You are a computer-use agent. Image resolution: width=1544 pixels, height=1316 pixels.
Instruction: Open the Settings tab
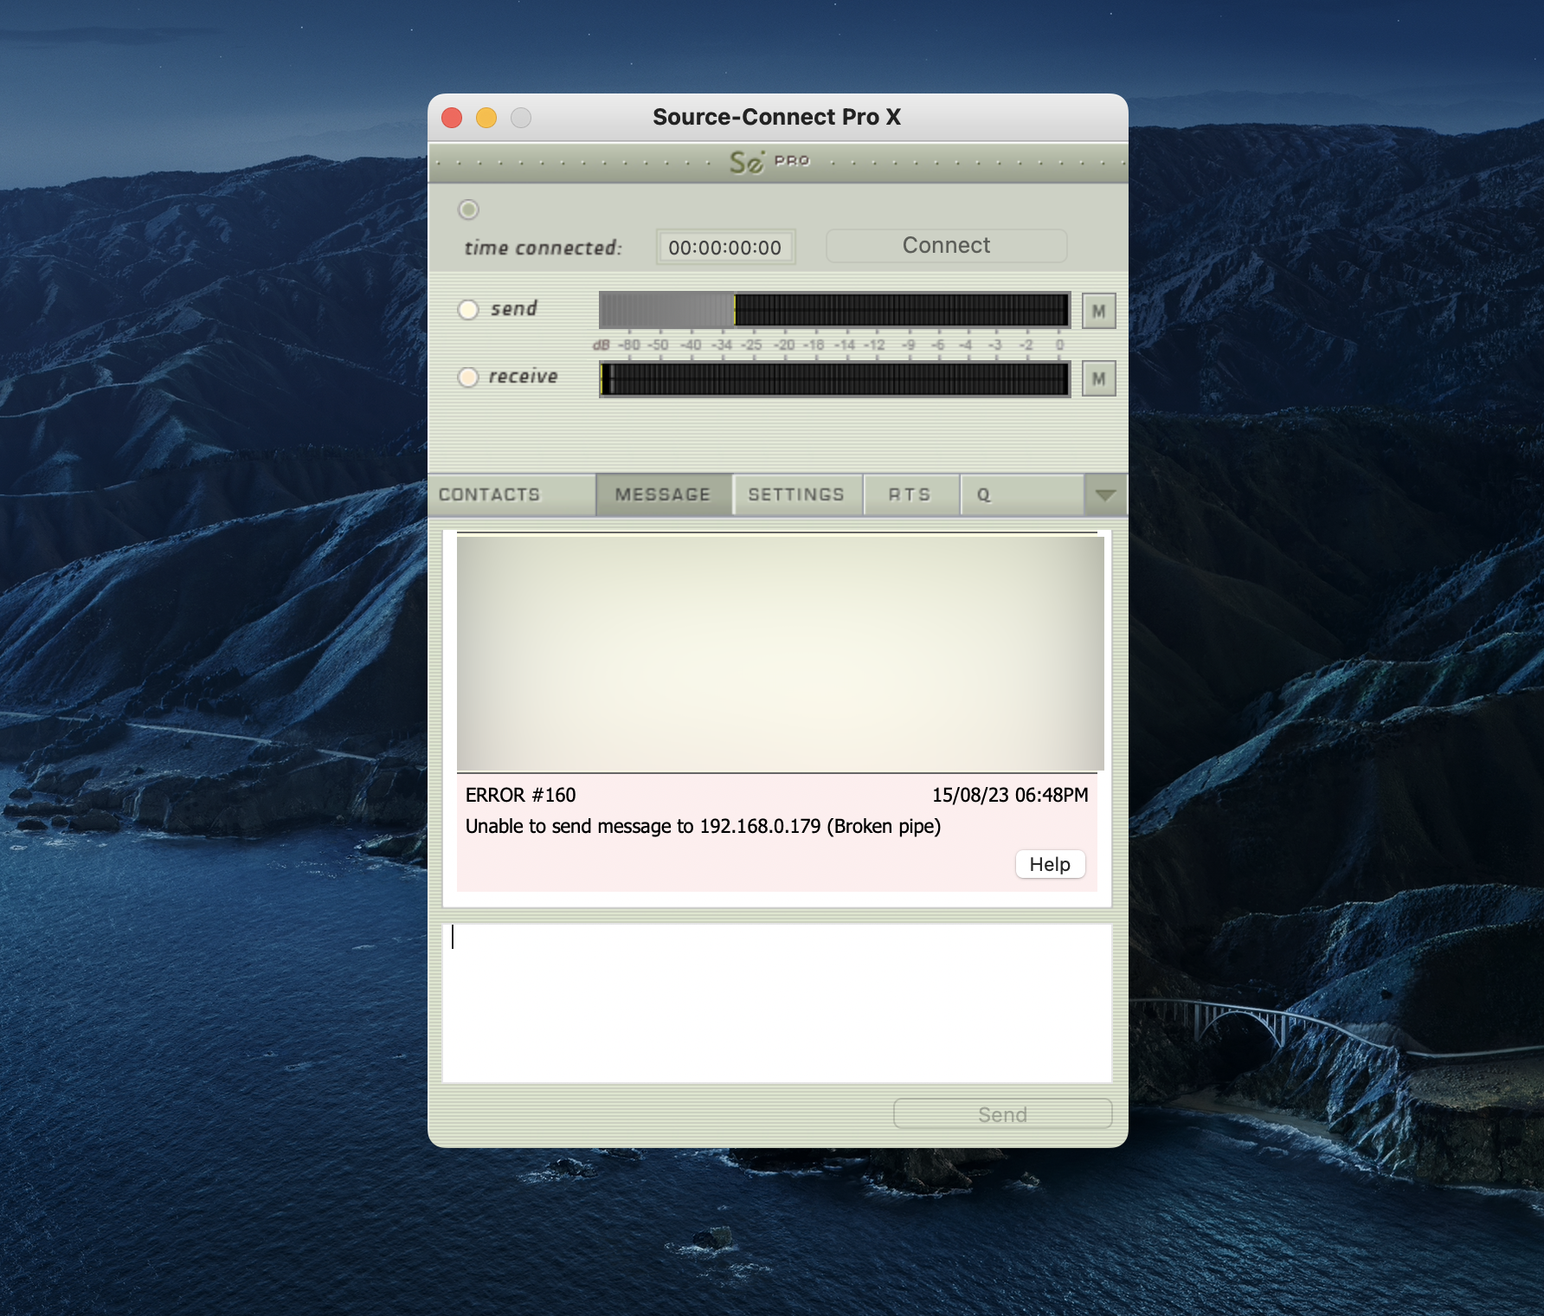(x=796, y=494)
